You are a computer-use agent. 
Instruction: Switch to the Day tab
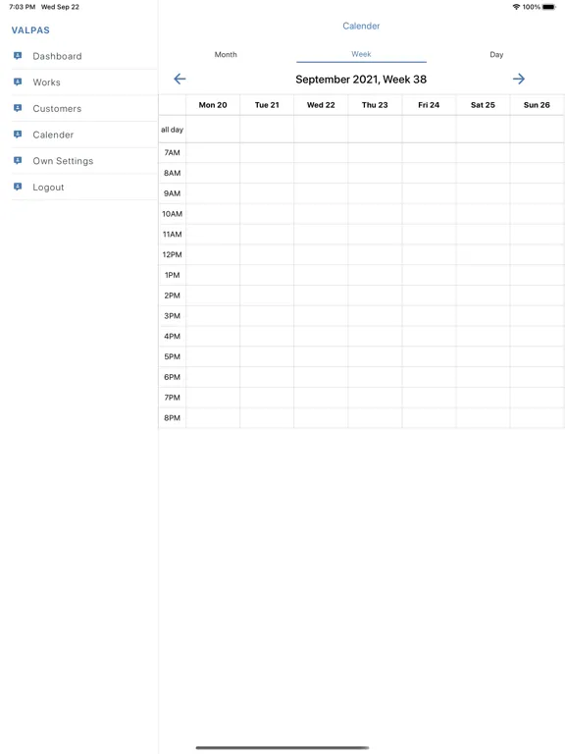pyautogui.click(x=496, y=54)
